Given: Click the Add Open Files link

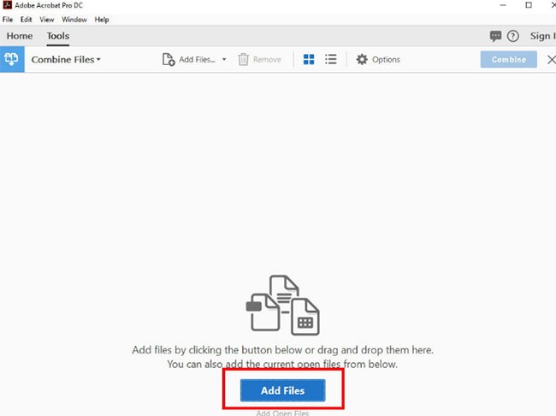Looking at the screenshot, I should pyautogui.click(x=282, y=413).
